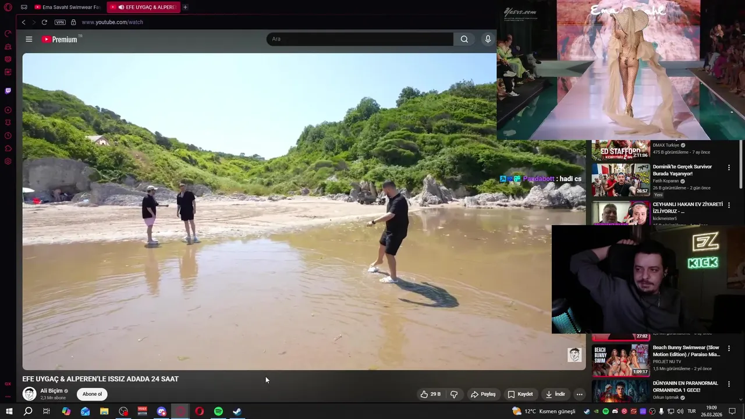Image resolution: width=745 pixels, height=419 pixels.
Task: Focus the YouTube Ara search box
Action: [360, 39]
